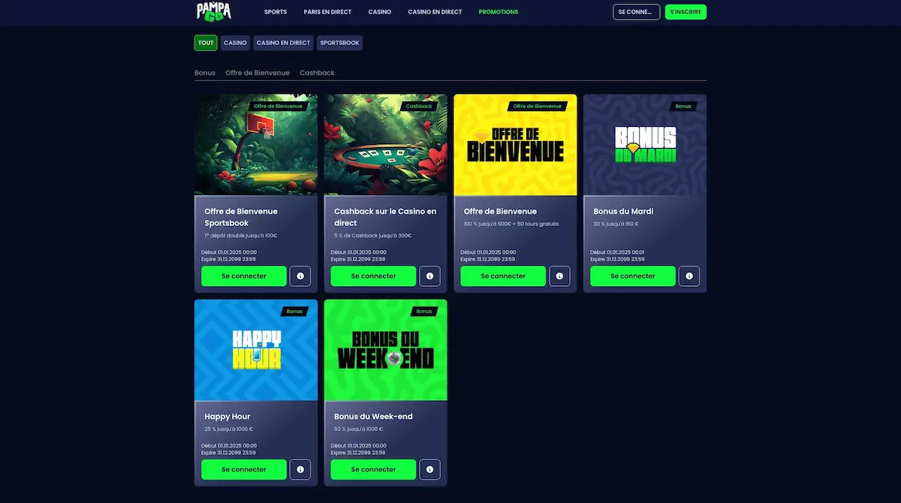Click Se connecter under Bonus du Mardi

632,276
